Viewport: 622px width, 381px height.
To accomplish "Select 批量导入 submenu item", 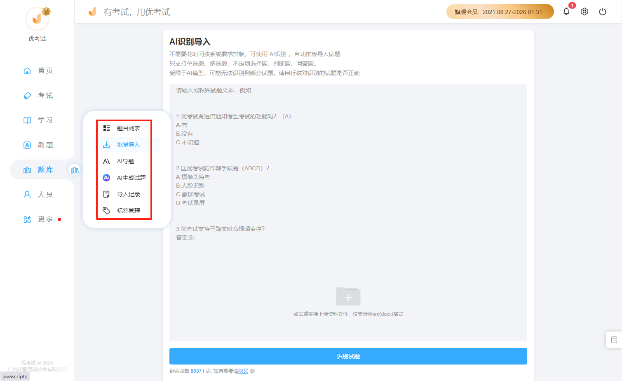I will point(129,145).
